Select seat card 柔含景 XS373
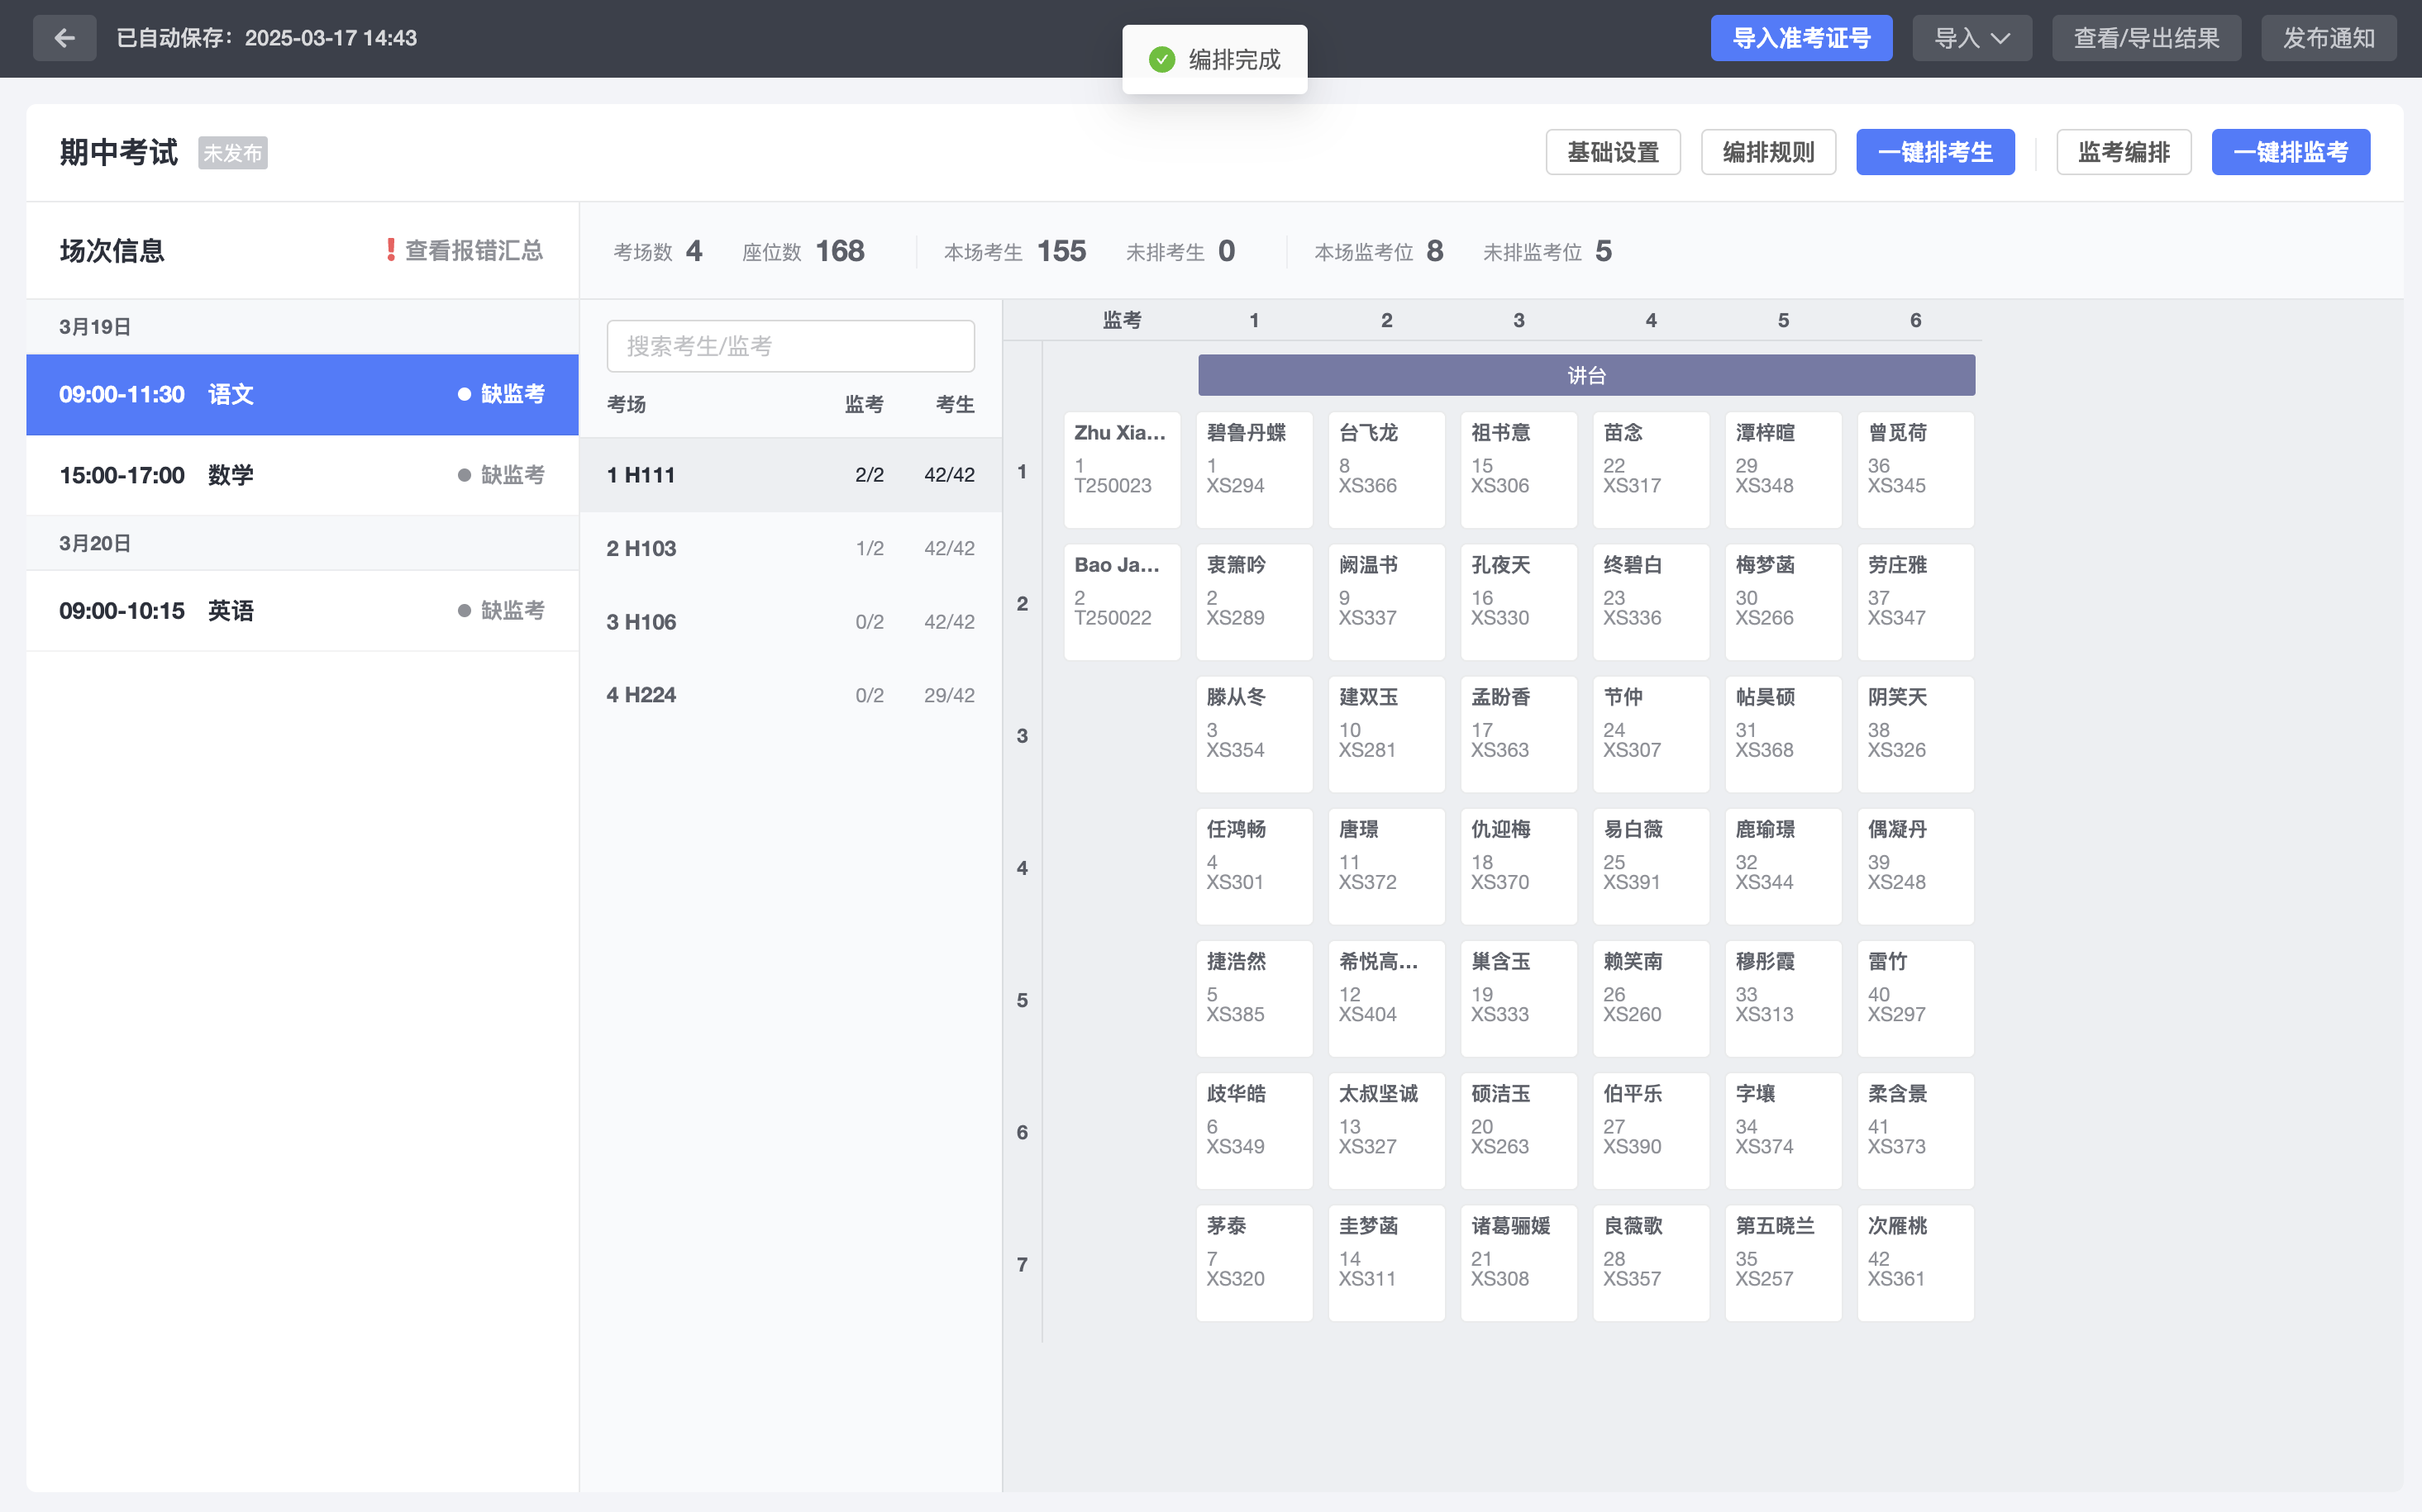2422x1512 pixels. coord(1914,1130)
